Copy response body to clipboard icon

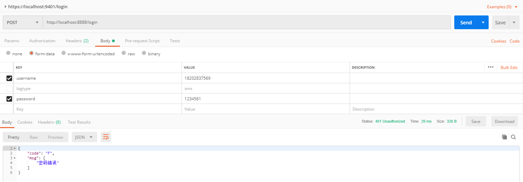pos(504,137)
